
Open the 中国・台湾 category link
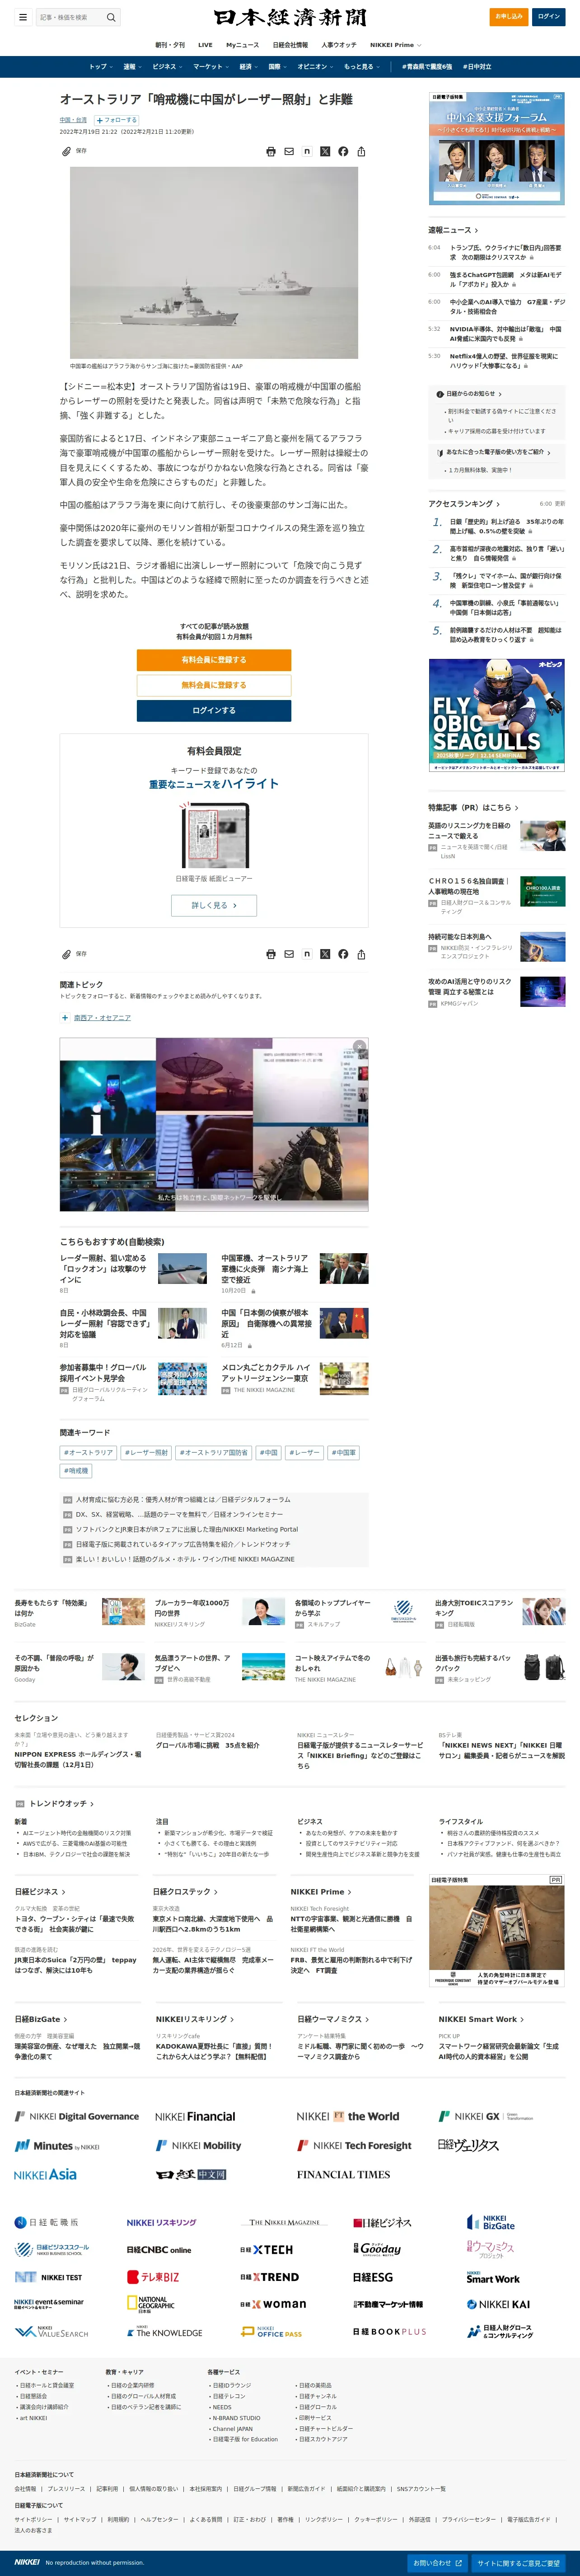[73, 120]
